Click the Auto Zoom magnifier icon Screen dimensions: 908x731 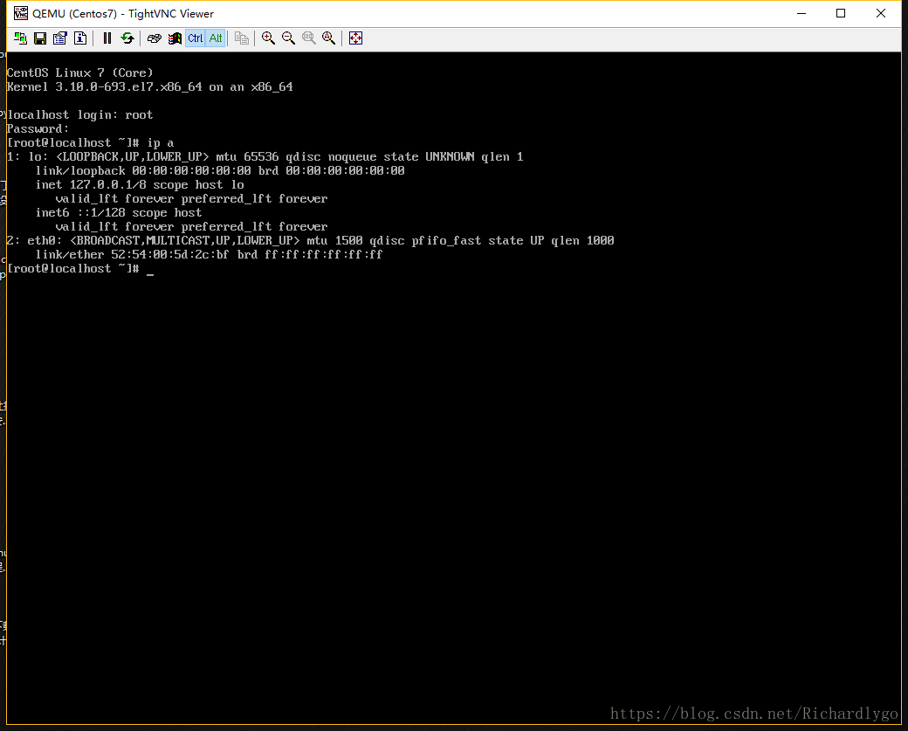coord(329,38)
